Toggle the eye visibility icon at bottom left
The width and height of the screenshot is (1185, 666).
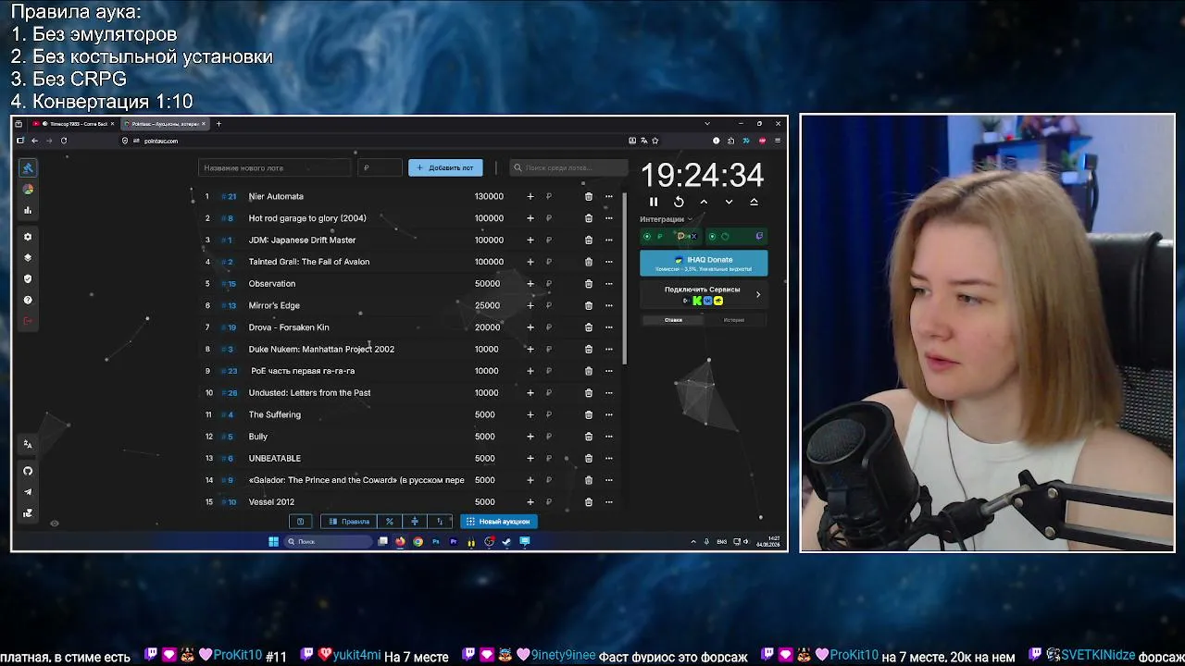(55, 524)
